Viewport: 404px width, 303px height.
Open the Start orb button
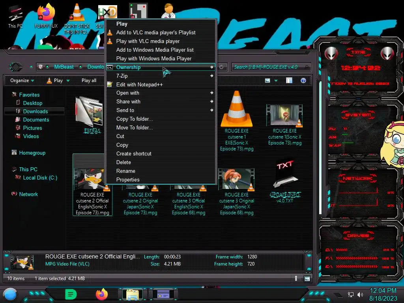[10, 295]
